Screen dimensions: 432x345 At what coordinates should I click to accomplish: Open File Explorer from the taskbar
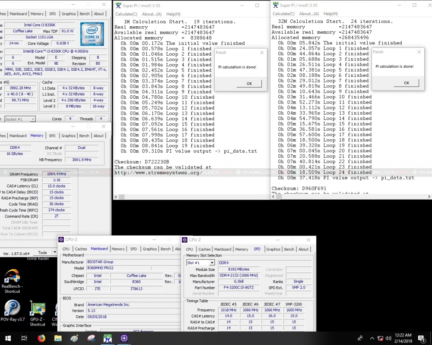[58, 338]
